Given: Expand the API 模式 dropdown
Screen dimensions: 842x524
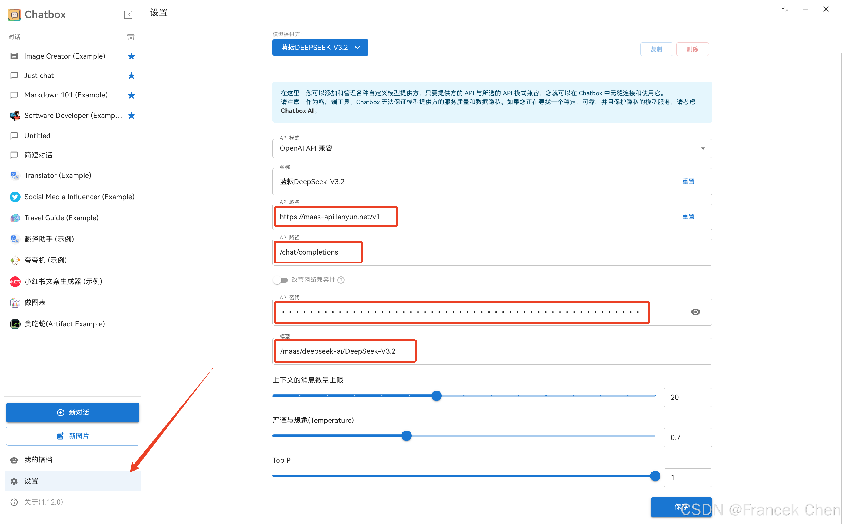Looking at the screenshot, I should pyautogui.click(x=703, y=148).
